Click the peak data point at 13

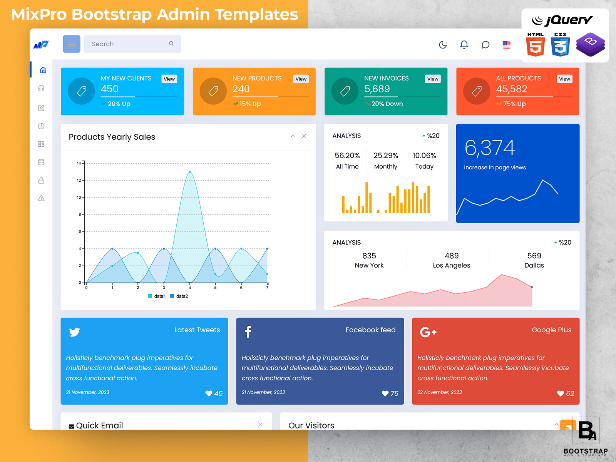[190, 172]
